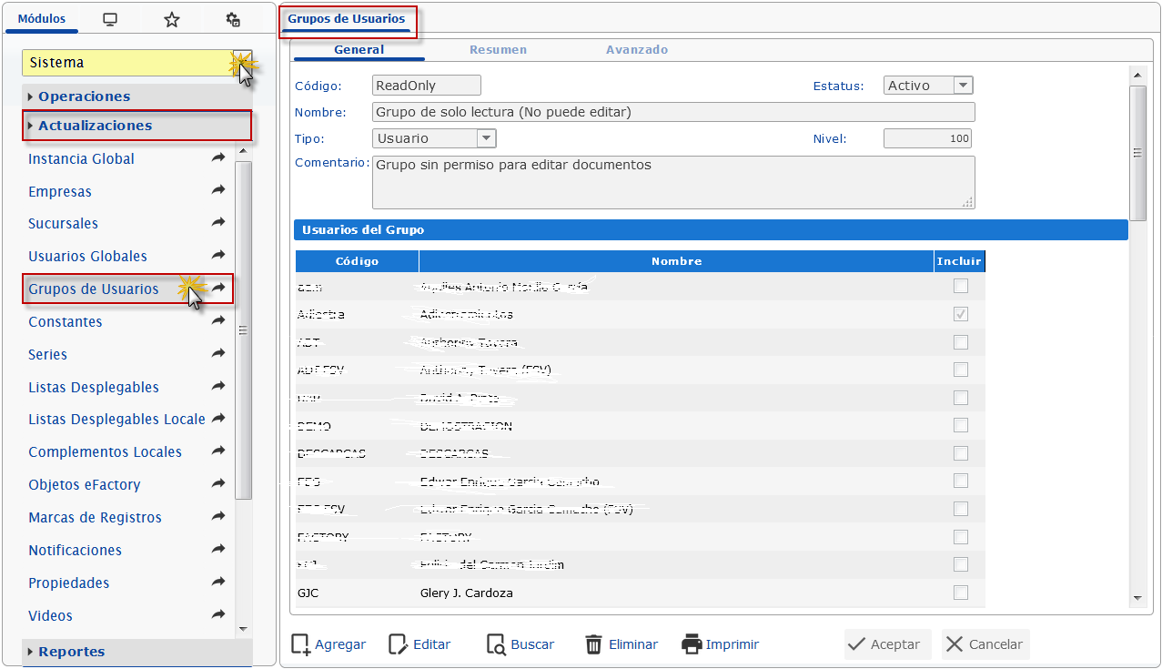Click the share arrow next to Empresas
Screen dimensions: 1162x669
218,190
